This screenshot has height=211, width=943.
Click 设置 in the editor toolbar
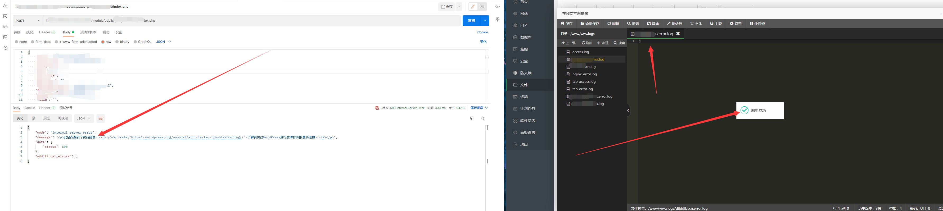coord(736,24)
